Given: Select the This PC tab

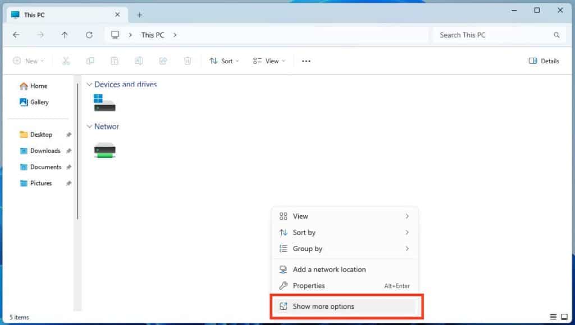Looking at the screenshot, I should click(67, 15).
